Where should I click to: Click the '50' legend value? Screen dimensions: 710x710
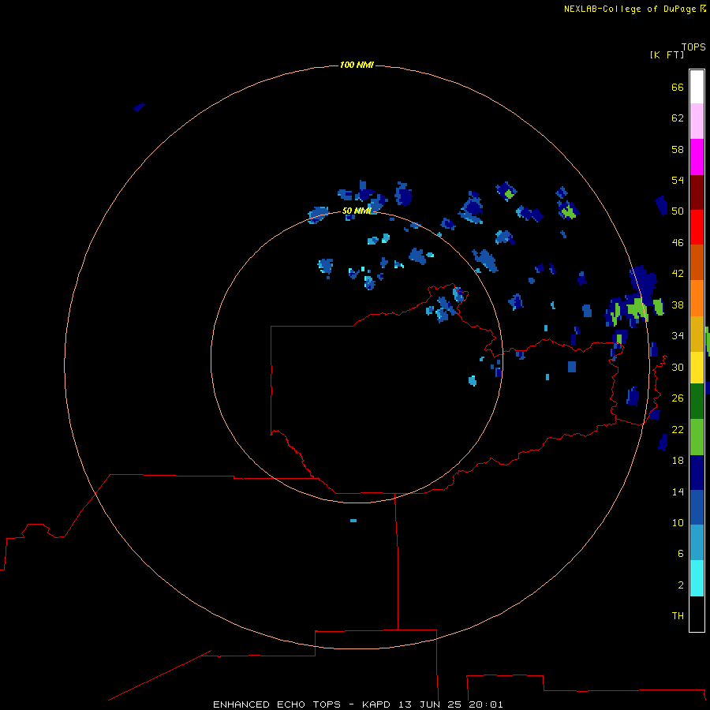(678, 211)
